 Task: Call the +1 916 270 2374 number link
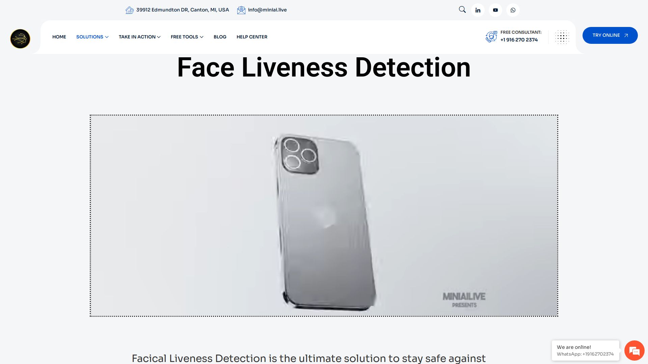519,40
